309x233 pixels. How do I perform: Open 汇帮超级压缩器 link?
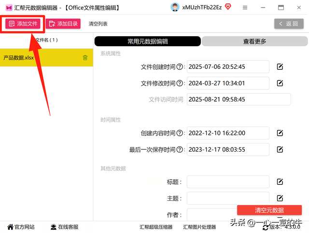(x=156, y=227)
